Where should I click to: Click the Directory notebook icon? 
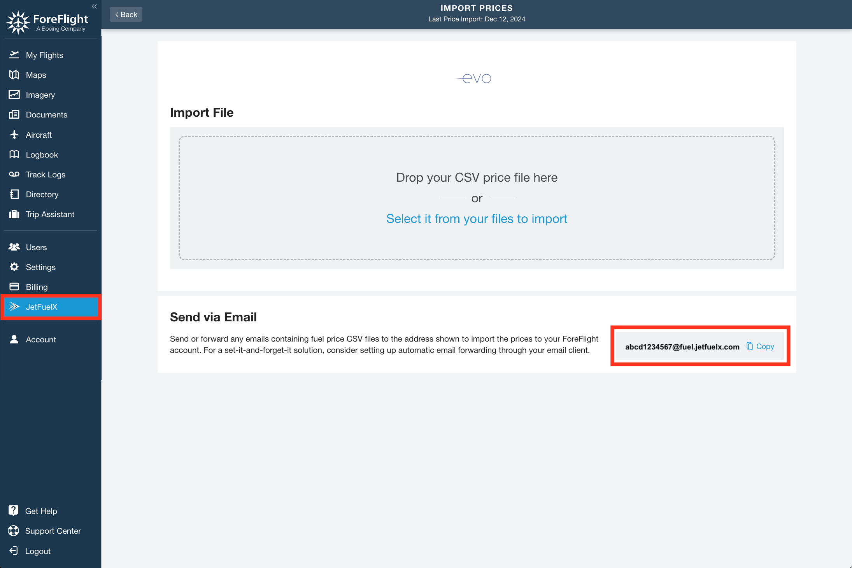pos(14,194)
